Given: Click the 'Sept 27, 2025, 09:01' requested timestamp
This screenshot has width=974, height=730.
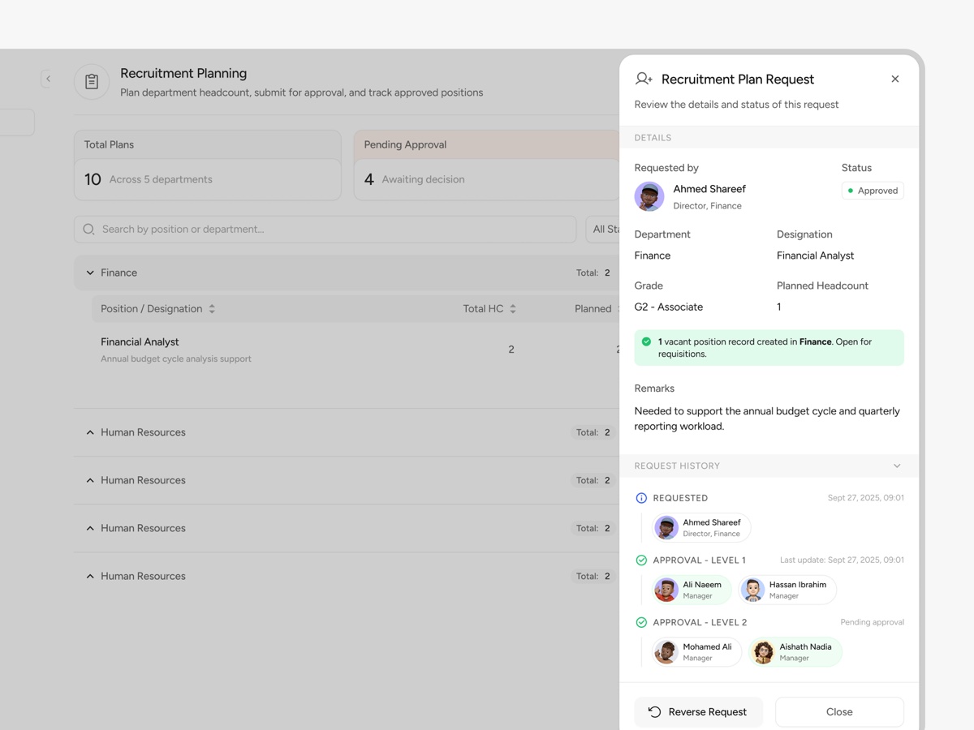Looking at the screenshot, I should point(865,498).
